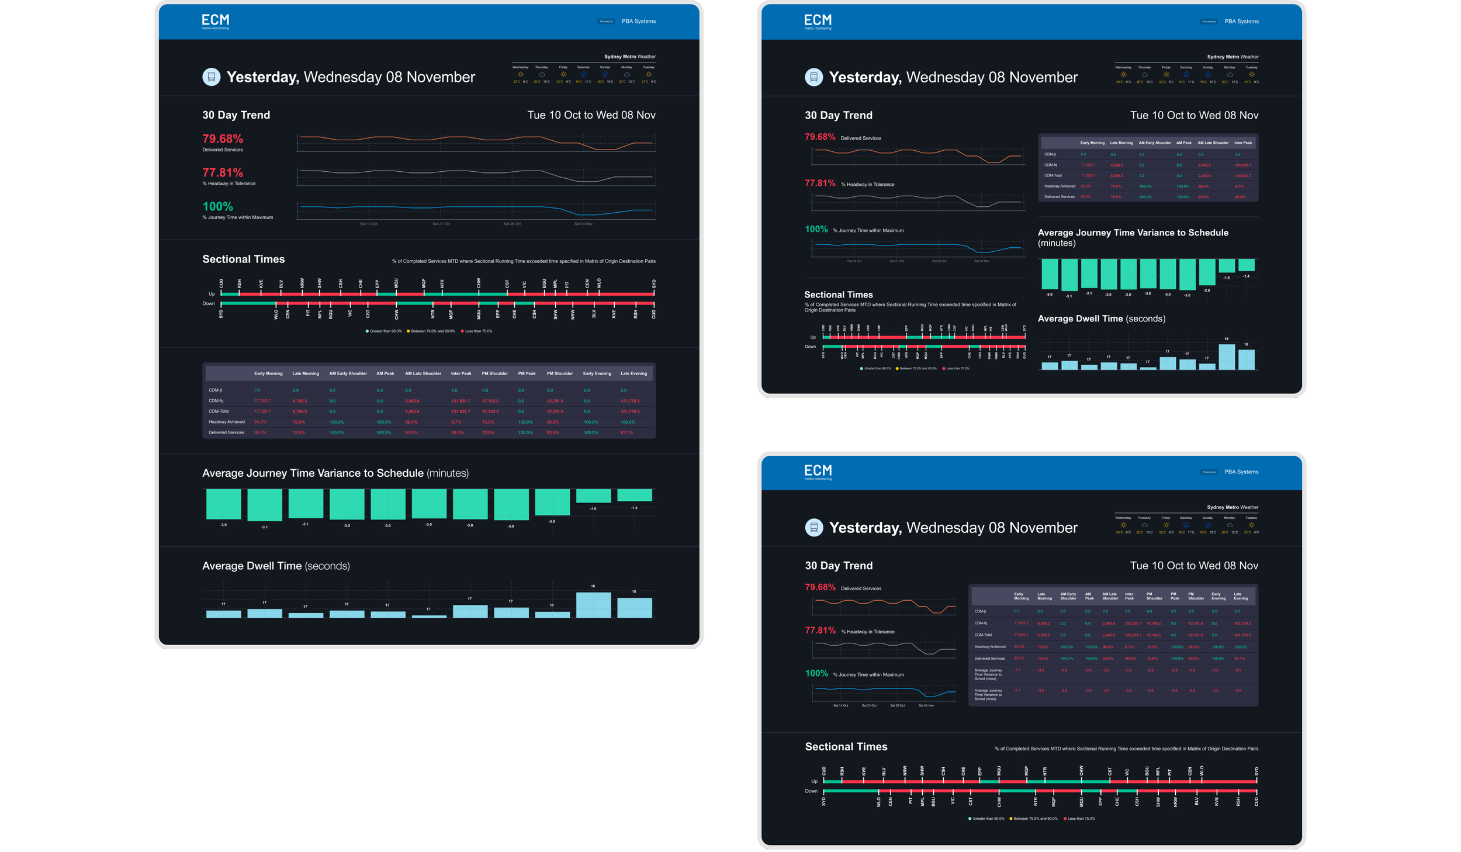
Task: Click PBA Systems link in the top-right panel
Action: coord(1241,21)
